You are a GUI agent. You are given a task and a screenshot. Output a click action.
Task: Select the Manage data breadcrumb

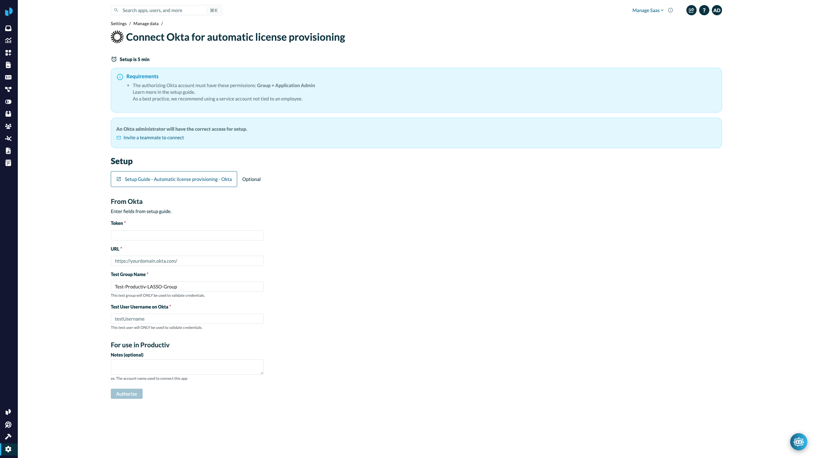click(146, 23)
